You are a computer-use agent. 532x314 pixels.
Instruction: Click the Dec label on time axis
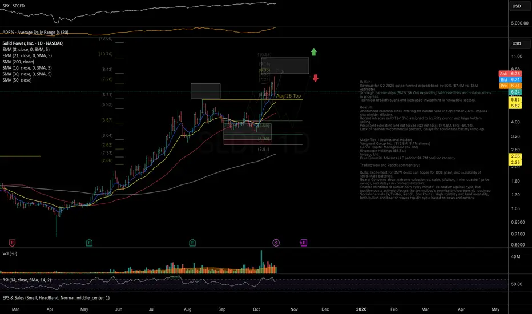[325, 309]
